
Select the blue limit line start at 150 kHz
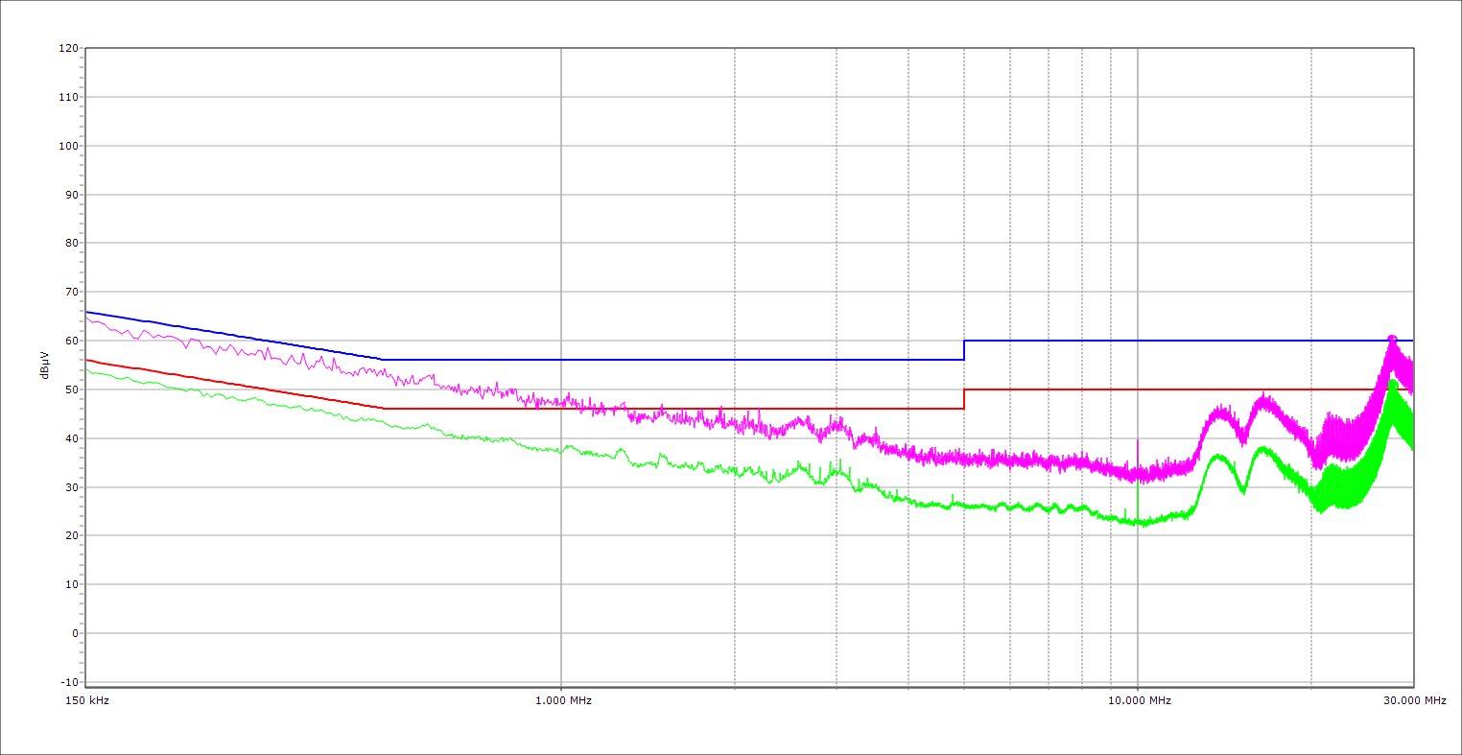pos(87,312)
